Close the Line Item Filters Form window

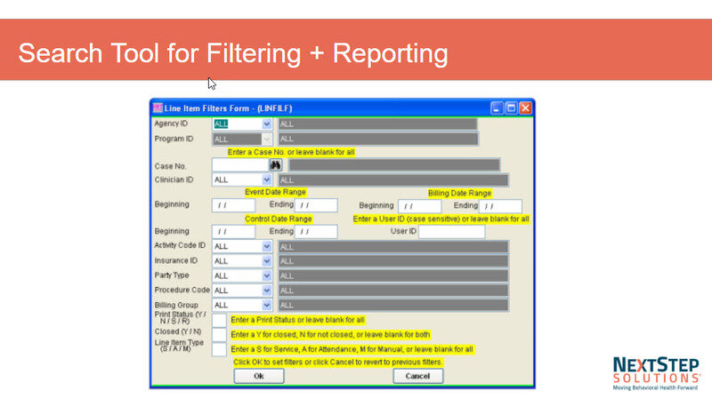pos(525,108)
